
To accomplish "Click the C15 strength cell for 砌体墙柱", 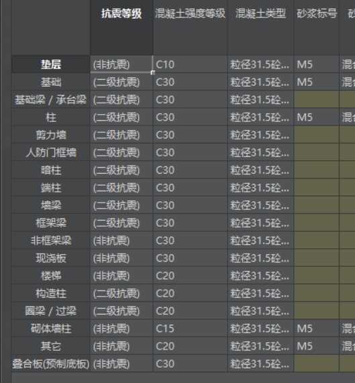I will [191, 328].
